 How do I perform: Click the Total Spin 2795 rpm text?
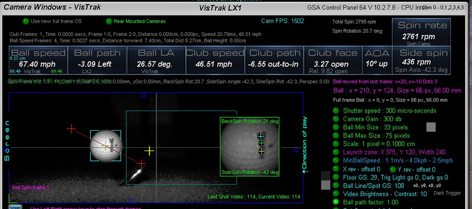[354, 21]
